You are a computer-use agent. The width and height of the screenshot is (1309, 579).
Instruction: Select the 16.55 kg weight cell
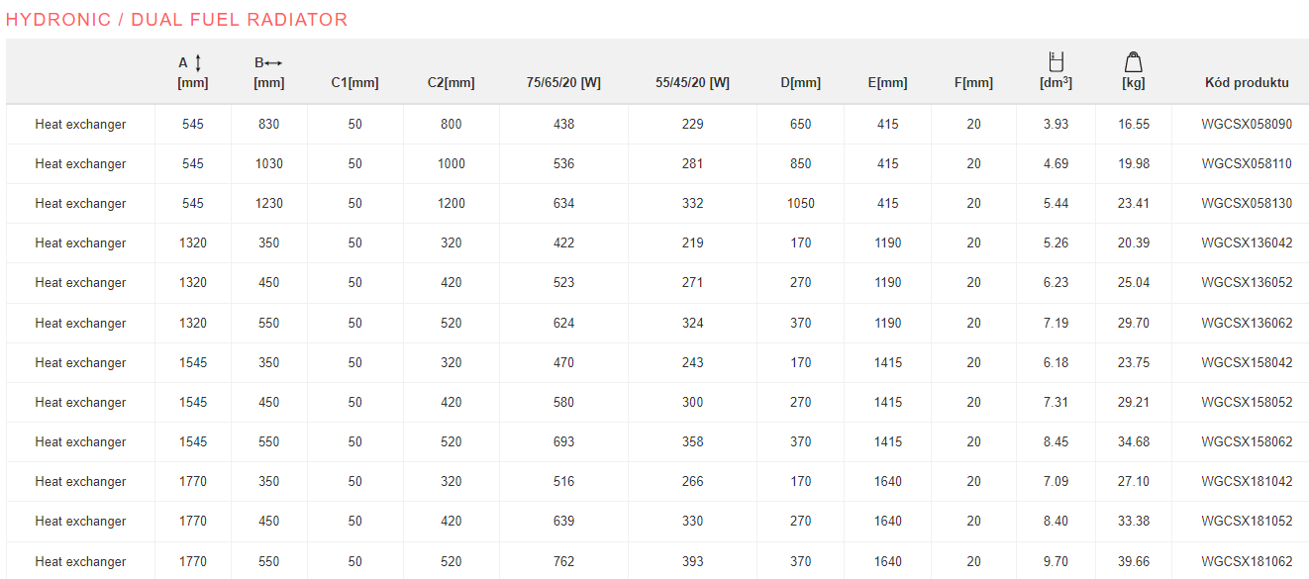coord(1134,125)
